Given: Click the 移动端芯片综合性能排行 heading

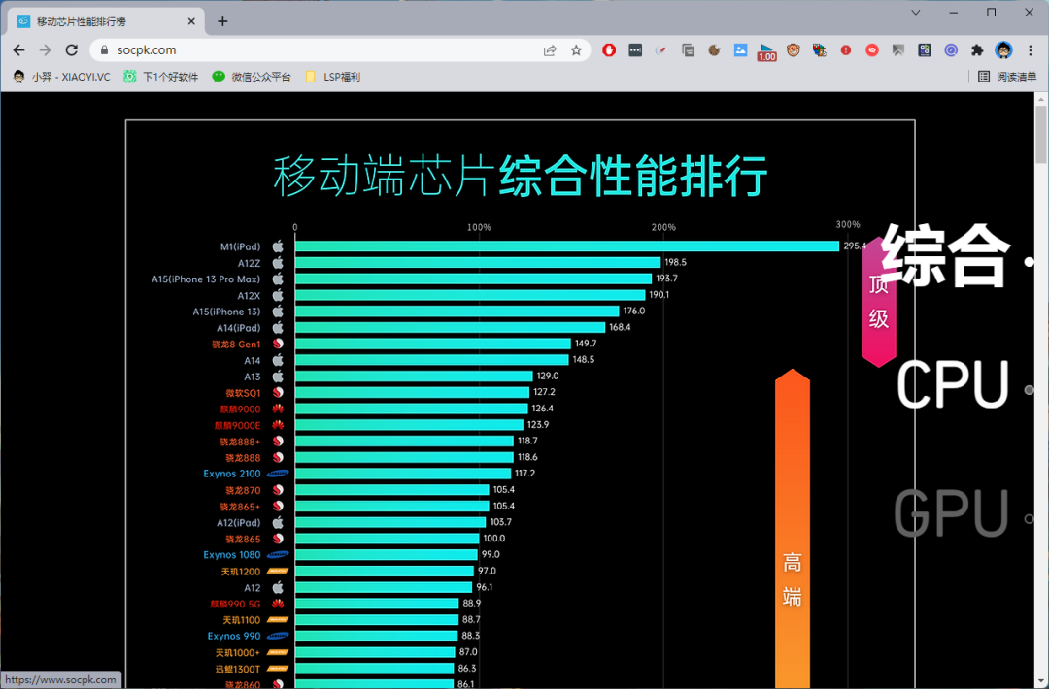Looking at the screenshot, I should pos(520,176).
